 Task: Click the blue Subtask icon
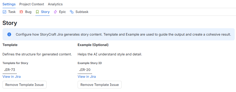72,12
